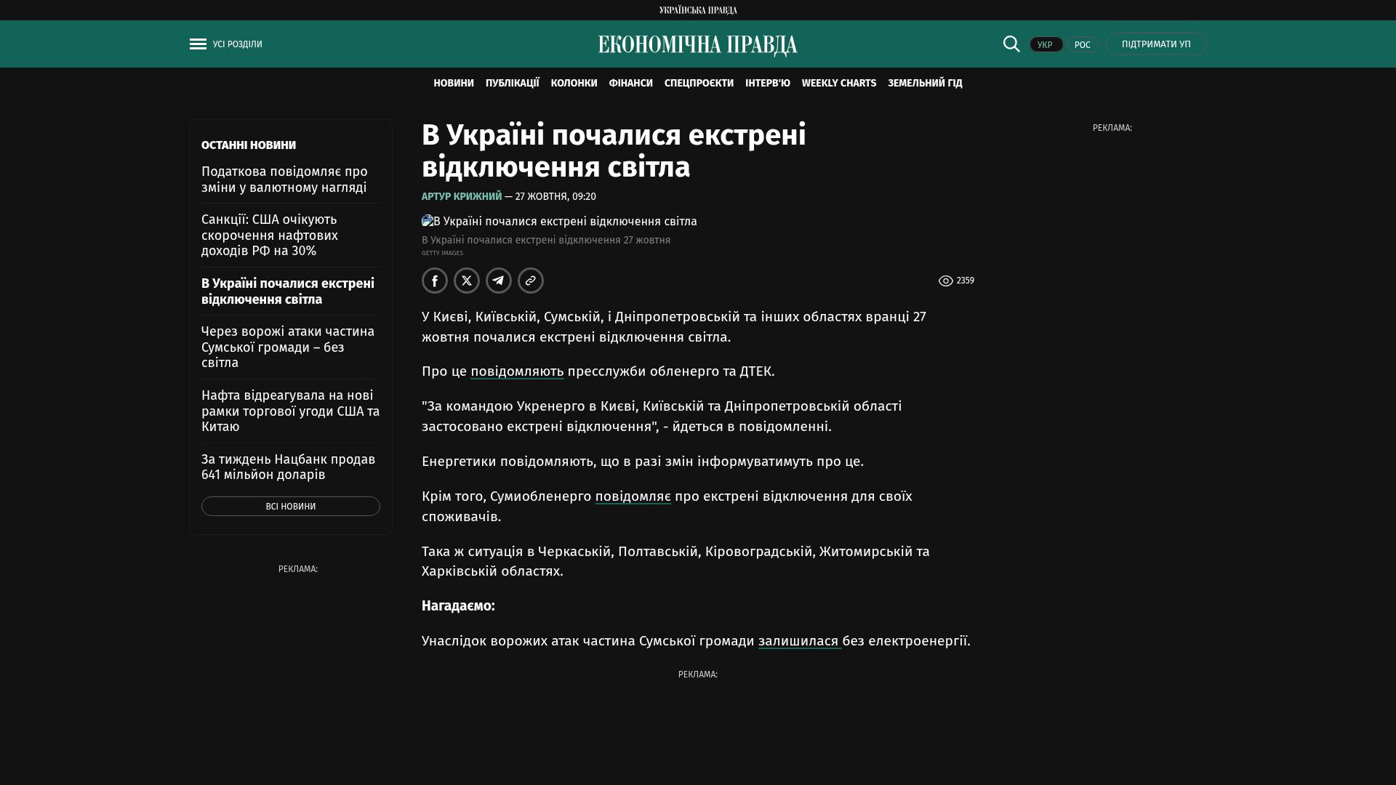Click the Економічна правда logo
The height and width of the screenshot is (785, 1396).
point(698,45)
